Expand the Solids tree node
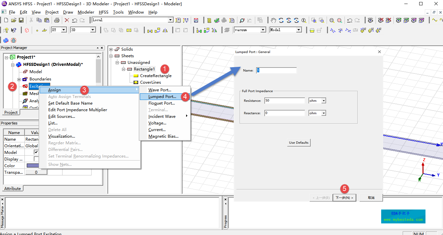This screenshot has width=443, height=235. [111, 49]
